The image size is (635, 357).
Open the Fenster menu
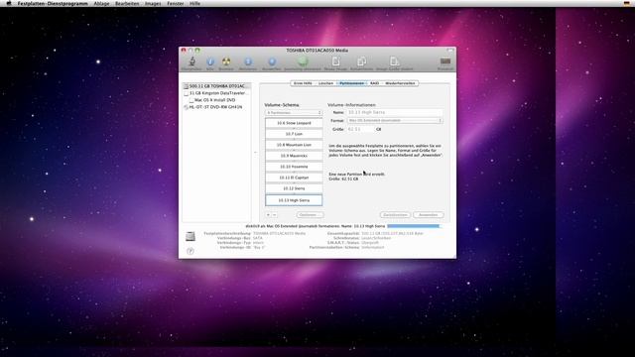176,3
